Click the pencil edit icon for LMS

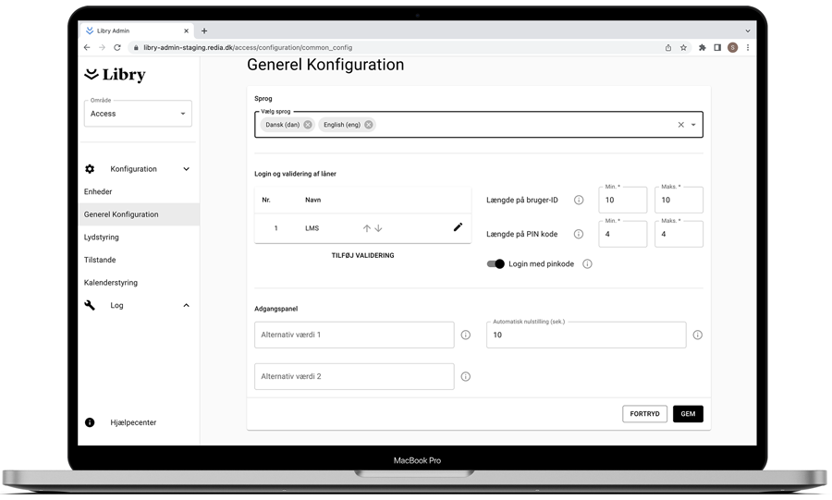pos(458,227)
